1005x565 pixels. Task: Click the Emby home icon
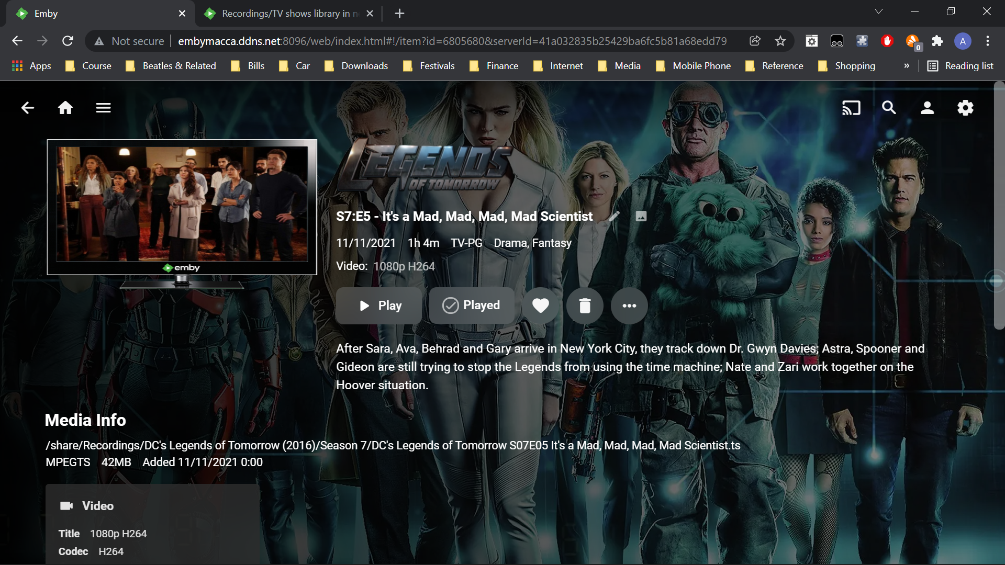coord(65,108)
